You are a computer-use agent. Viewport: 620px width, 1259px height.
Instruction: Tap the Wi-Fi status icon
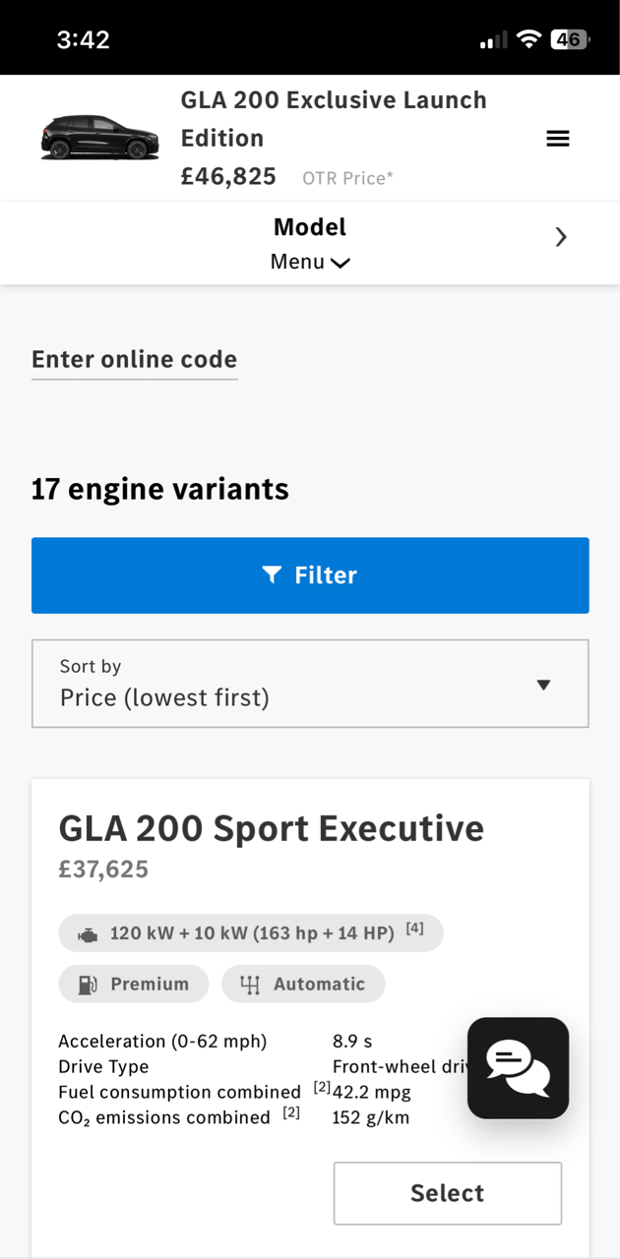point(528,39)
